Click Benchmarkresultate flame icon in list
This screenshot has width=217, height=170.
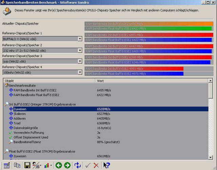pyautogui.click(x=6, y=85)
